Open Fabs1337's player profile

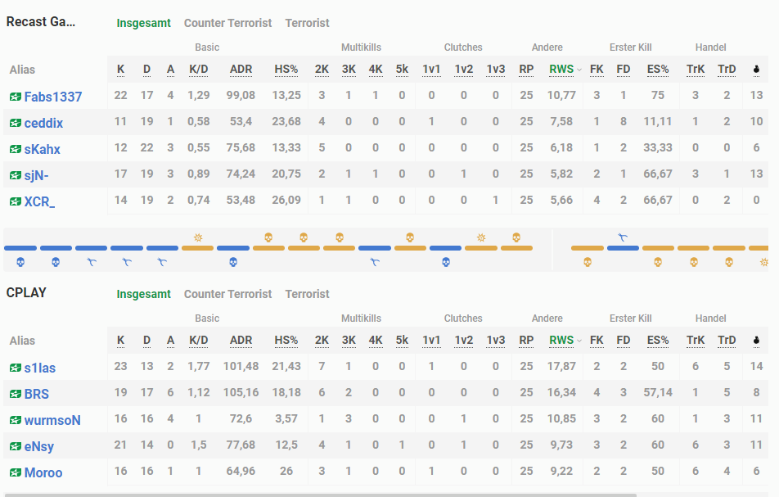pos(54,97)
